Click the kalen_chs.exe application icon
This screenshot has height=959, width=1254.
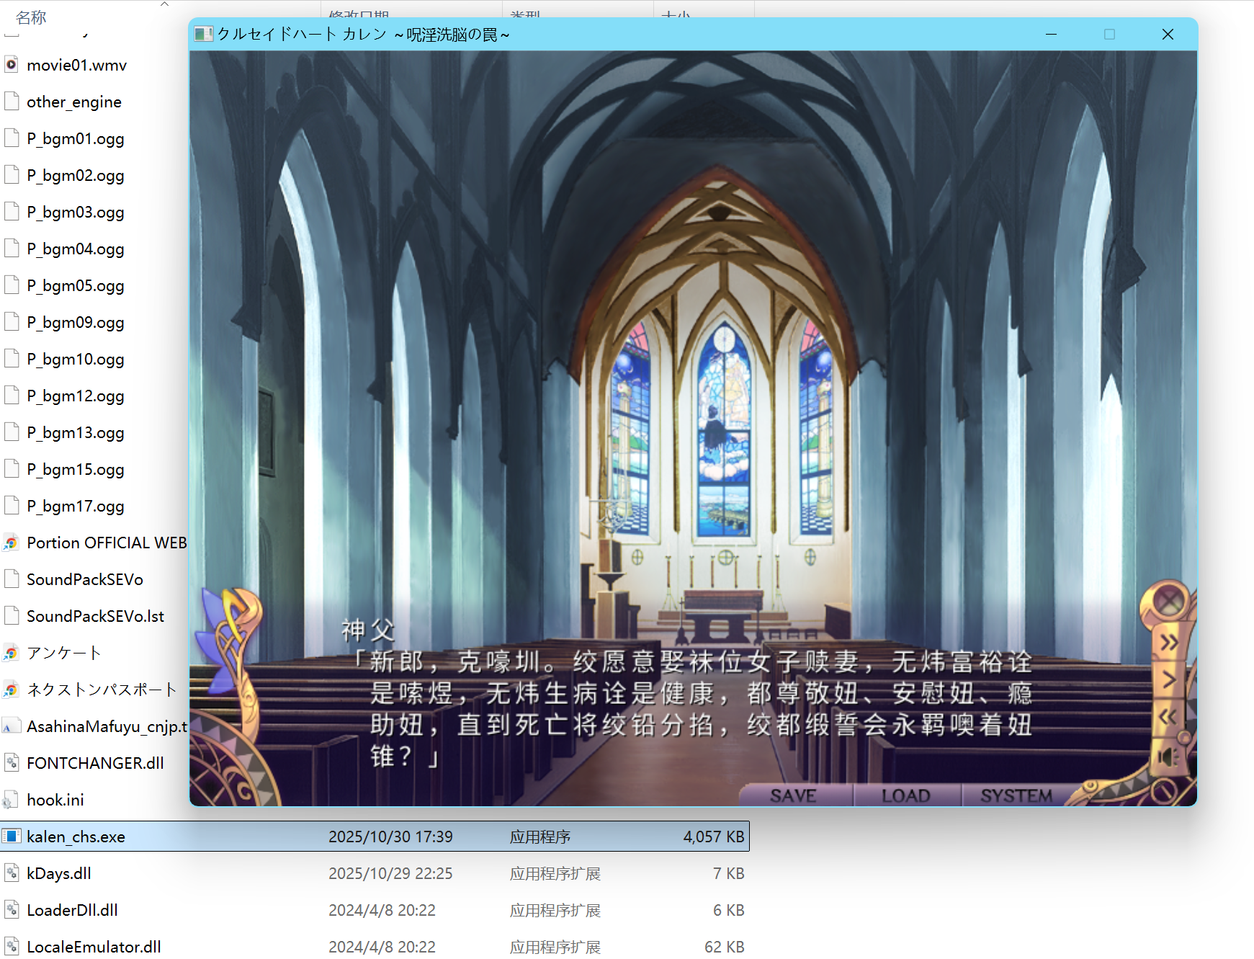tap(12, 837)
